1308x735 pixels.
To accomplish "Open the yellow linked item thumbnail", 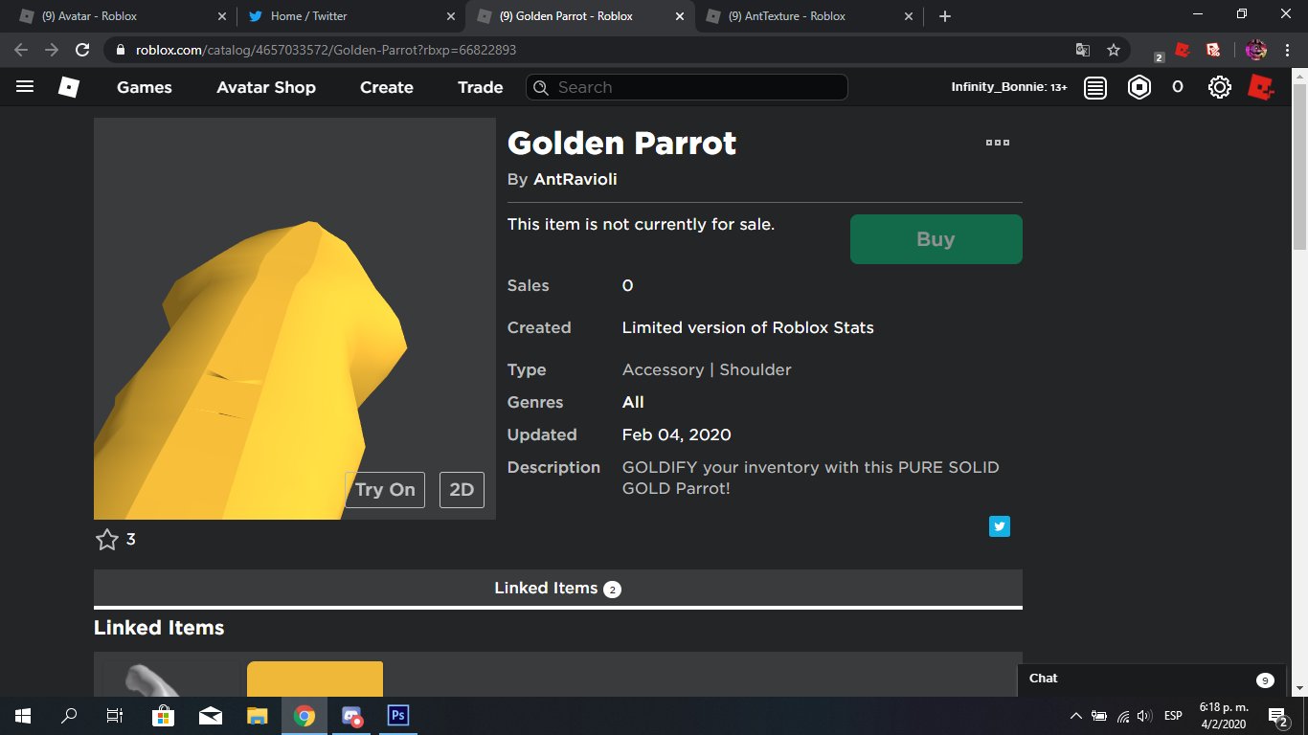I will tap(315, 679).
